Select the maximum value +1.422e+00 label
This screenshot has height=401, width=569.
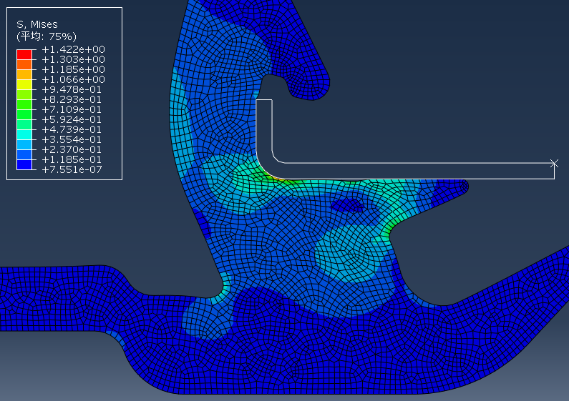point(73,49)
